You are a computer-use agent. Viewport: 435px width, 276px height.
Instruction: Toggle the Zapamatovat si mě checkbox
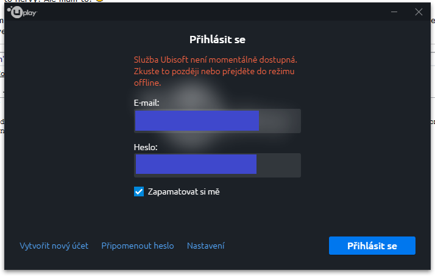(139, 191)
